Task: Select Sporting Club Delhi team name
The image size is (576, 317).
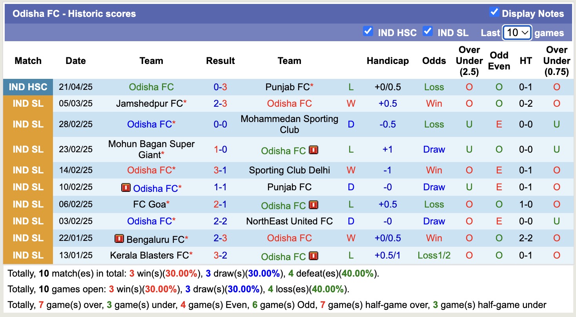Action: [x=289, y=170]
